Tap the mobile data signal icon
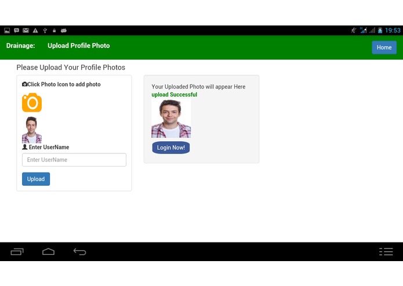This screenshot has height=286, width=403. click(364, 30)
